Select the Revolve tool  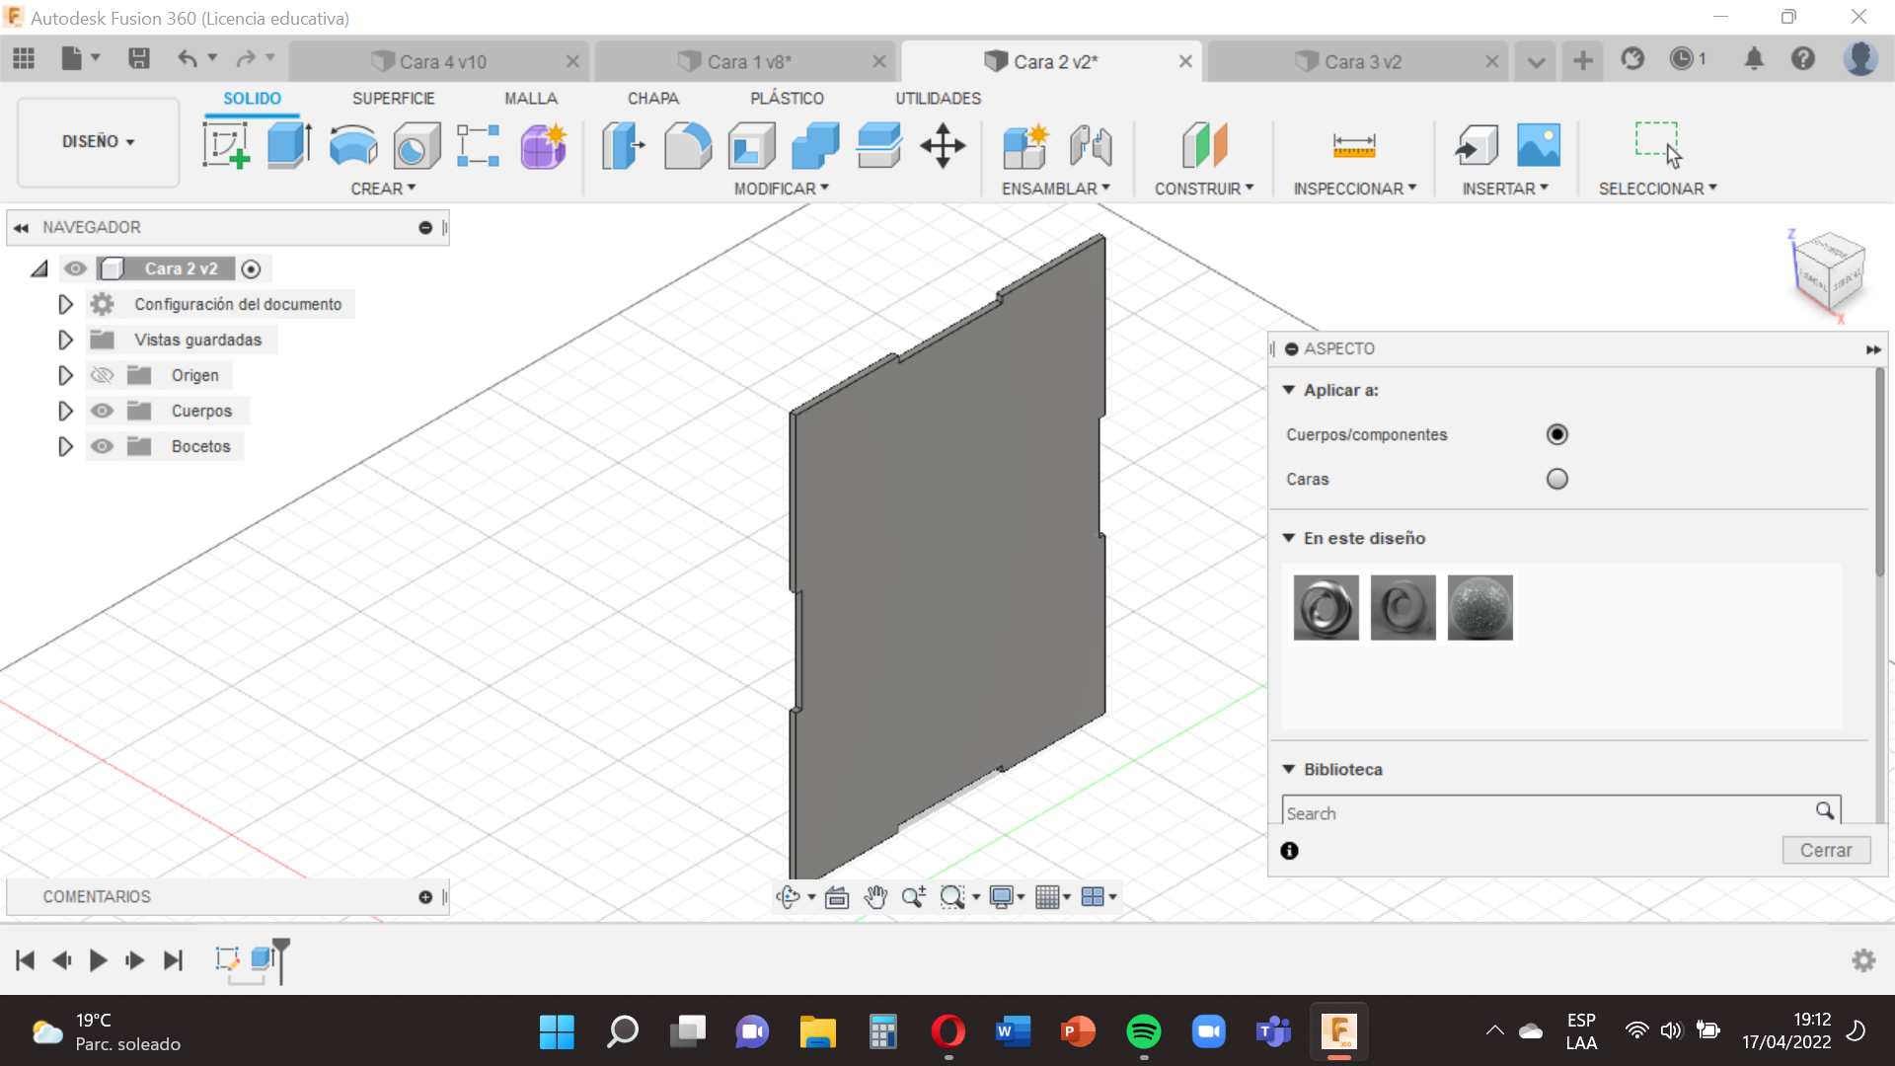pyautogui.click(x=352, y=146)
